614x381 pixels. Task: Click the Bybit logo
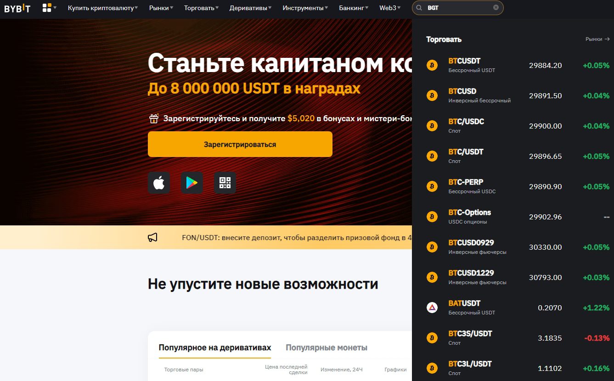pos(17,8)
